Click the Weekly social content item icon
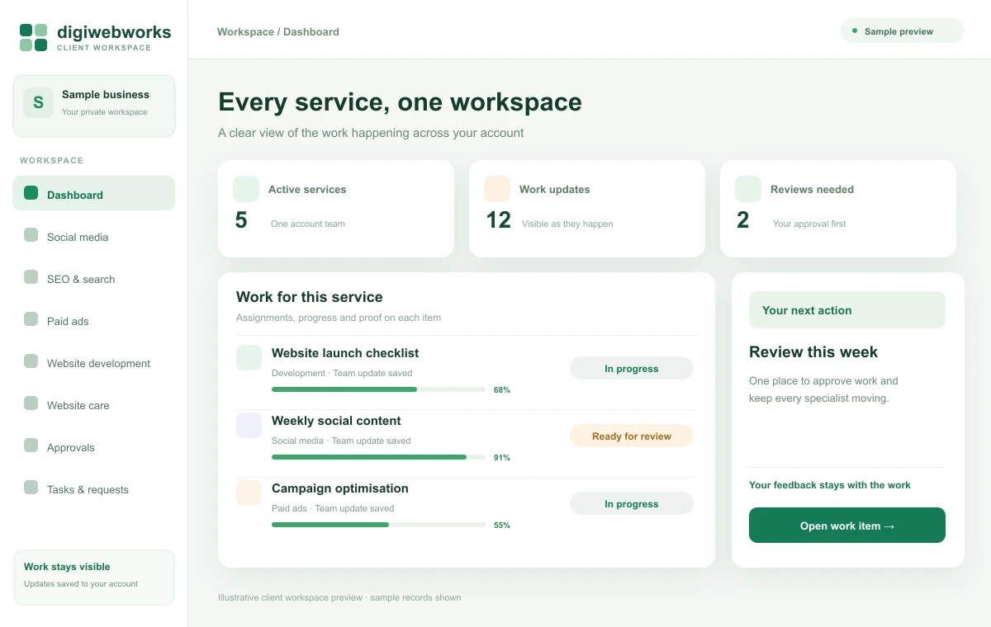This screenshot has height=627, width=991. pyautogui.click(x=249, y=426)
